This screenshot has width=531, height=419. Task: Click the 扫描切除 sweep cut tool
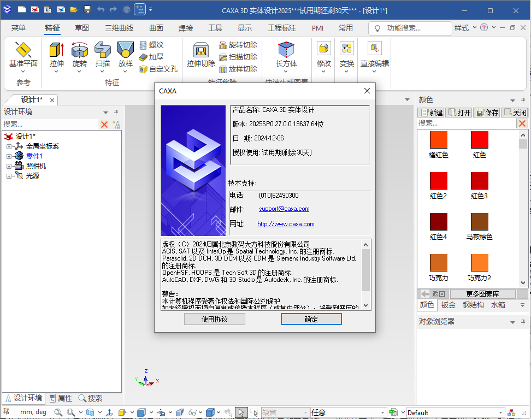pyautogui.click(x=238, y=57)
